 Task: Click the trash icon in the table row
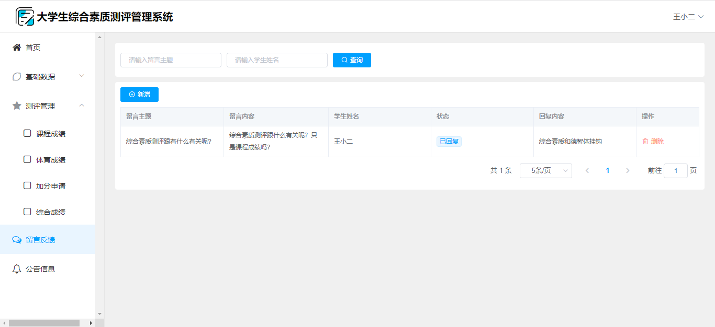tap(645, 142)
